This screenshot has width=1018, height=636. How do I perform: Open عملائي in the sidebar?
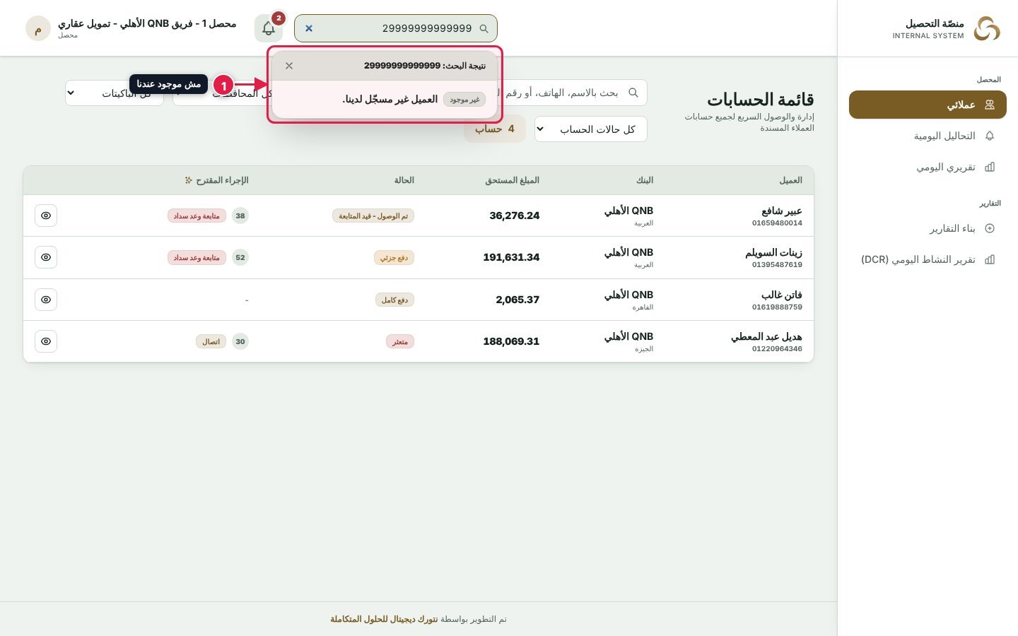tap(928, 105)
